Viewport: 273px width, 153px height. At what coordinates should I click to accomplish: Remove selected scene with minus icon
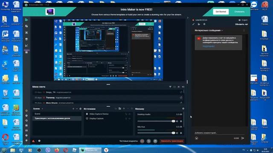click(x=77, y=109)
